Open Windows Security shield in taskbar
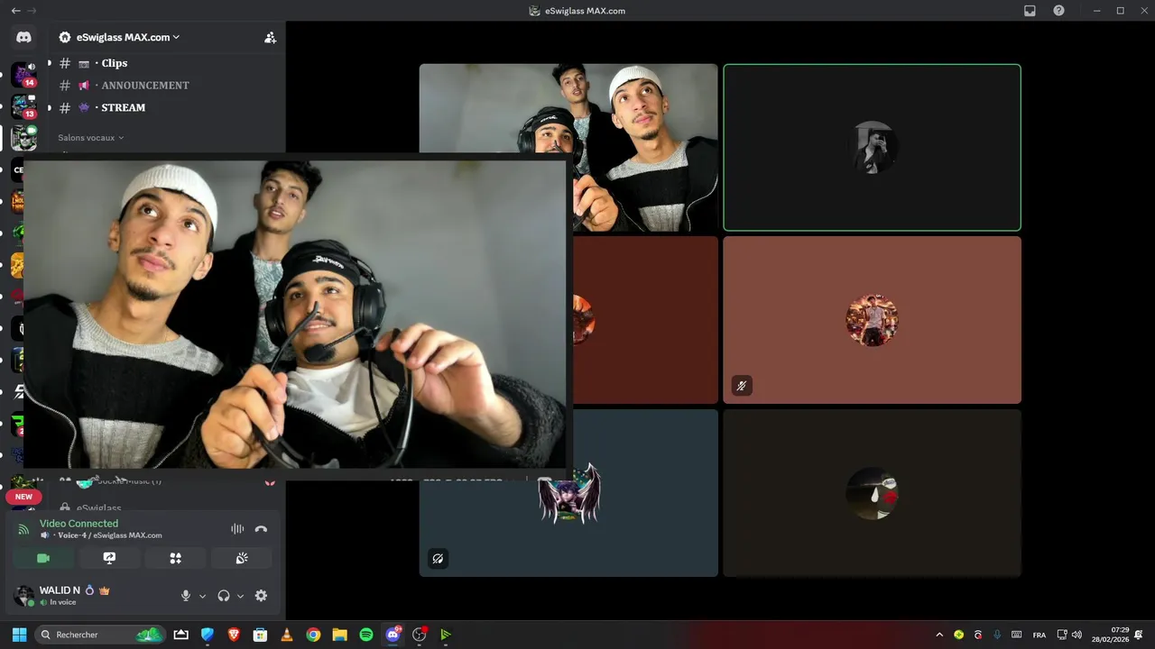Viewport: 1155px width, 649px height. [208, 635]
